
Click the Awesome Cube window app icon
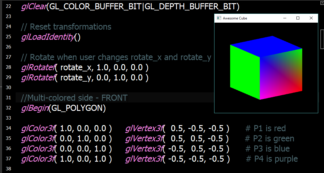pos(219,18)
